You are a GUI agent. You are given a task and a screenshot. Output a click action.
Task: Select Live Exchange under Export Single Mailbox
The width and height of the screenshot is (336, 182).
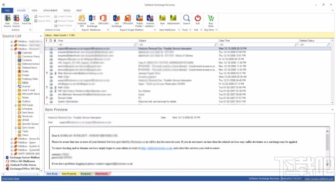tap(116, 21)
